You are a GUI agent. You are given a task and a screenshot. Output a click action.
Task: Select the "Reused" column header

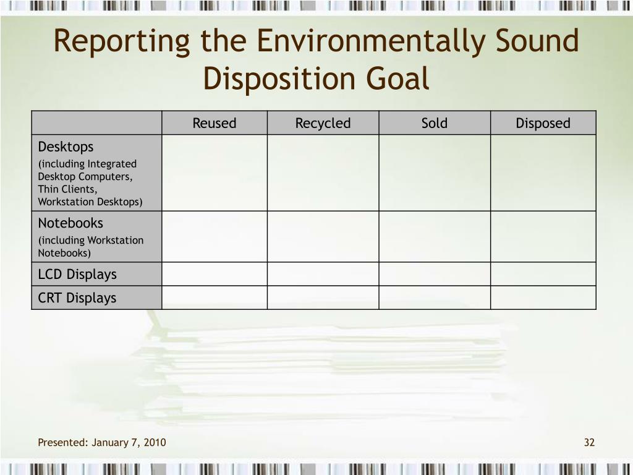click(x=215, y=123)
